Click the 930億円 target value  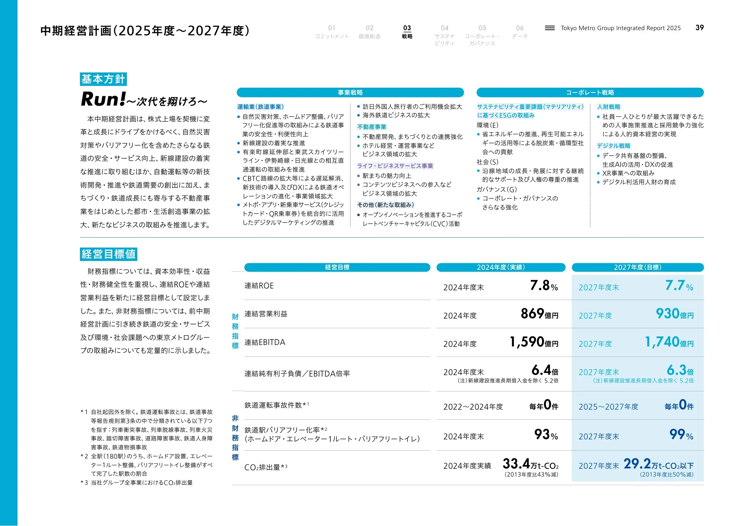675,314
